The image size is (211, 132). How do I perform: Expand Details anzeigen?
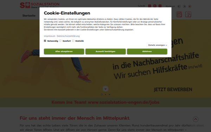click(158, 45)
